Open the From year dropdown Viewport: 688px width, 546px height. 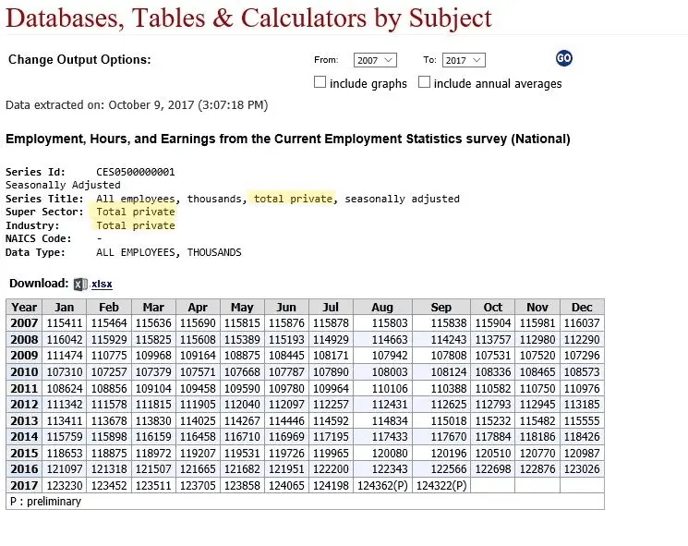375,60
